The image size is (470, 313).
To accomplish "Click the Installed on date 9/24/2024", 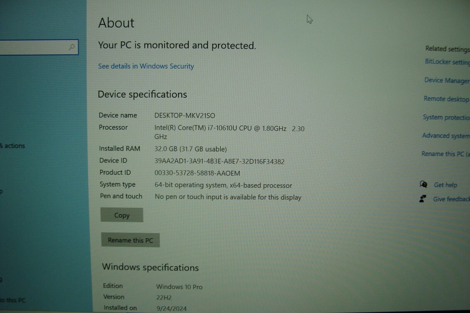I will pos(172,308).
